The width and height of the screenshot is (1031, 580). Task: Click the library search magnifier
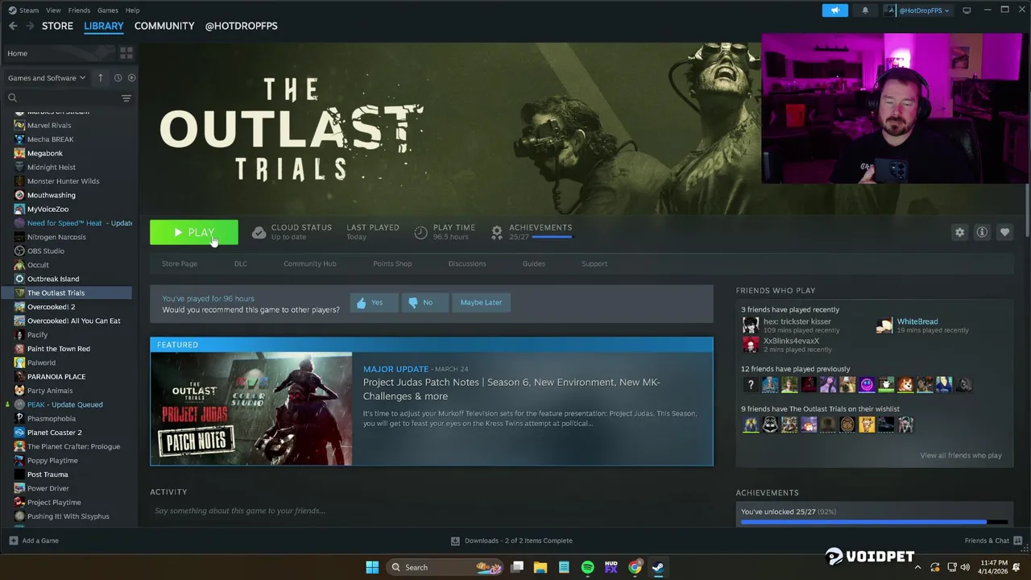12,98
